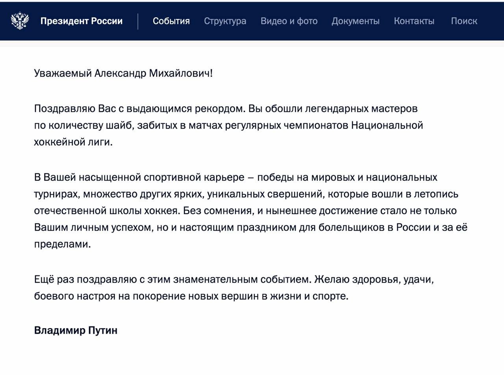
Task: Go to Видео и фото section
Action: [x=289, y=21]
